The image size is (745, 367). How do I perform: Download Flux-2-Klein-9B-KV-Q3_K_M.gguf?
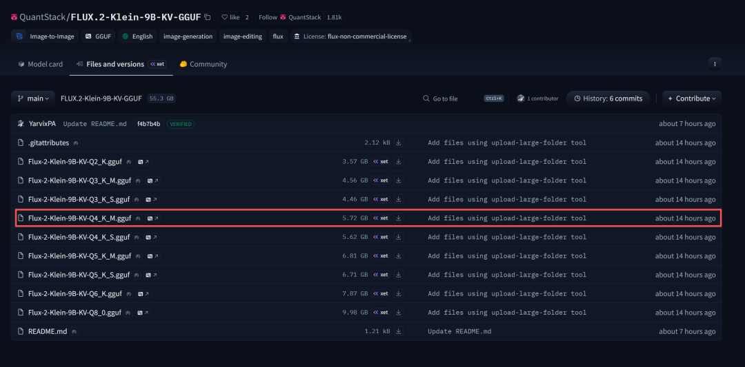399,180
